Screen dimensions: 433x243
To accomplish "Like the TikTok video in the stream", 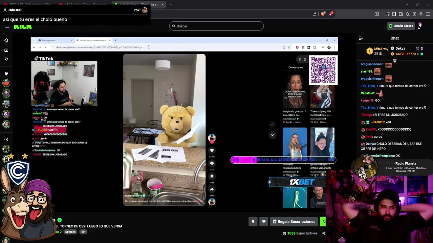I will point(212,151).
